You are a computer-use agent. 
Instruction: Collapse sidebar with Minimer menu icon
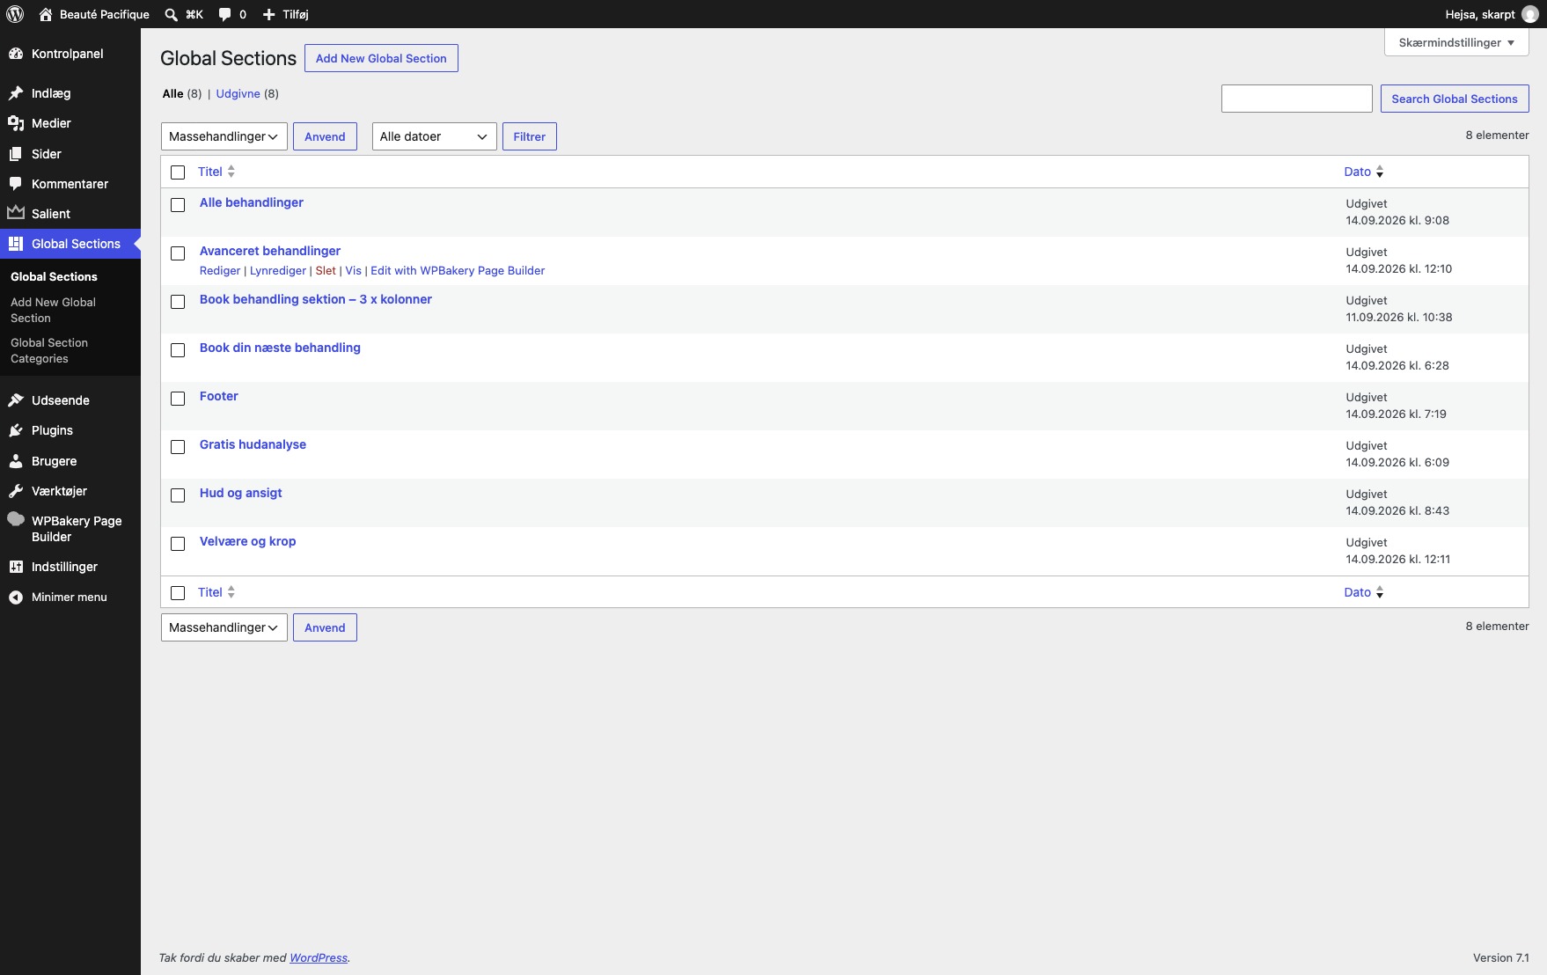click(x=16, y=597)
